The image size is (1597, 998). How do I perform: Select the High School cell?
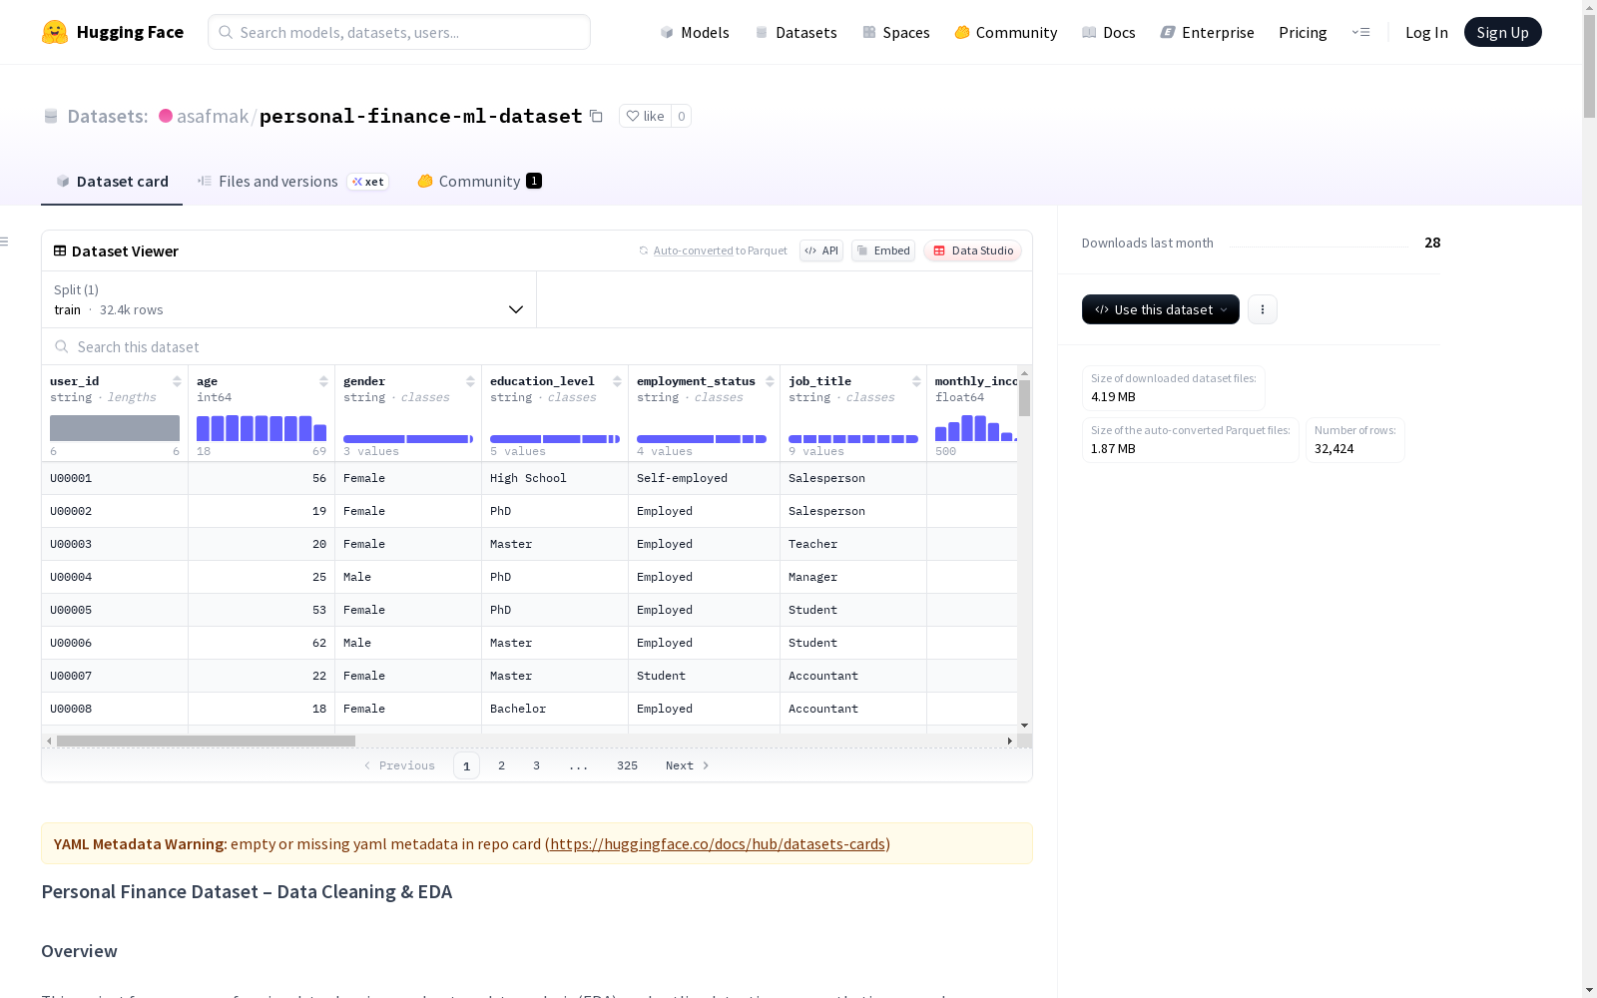tap(555, 478)
